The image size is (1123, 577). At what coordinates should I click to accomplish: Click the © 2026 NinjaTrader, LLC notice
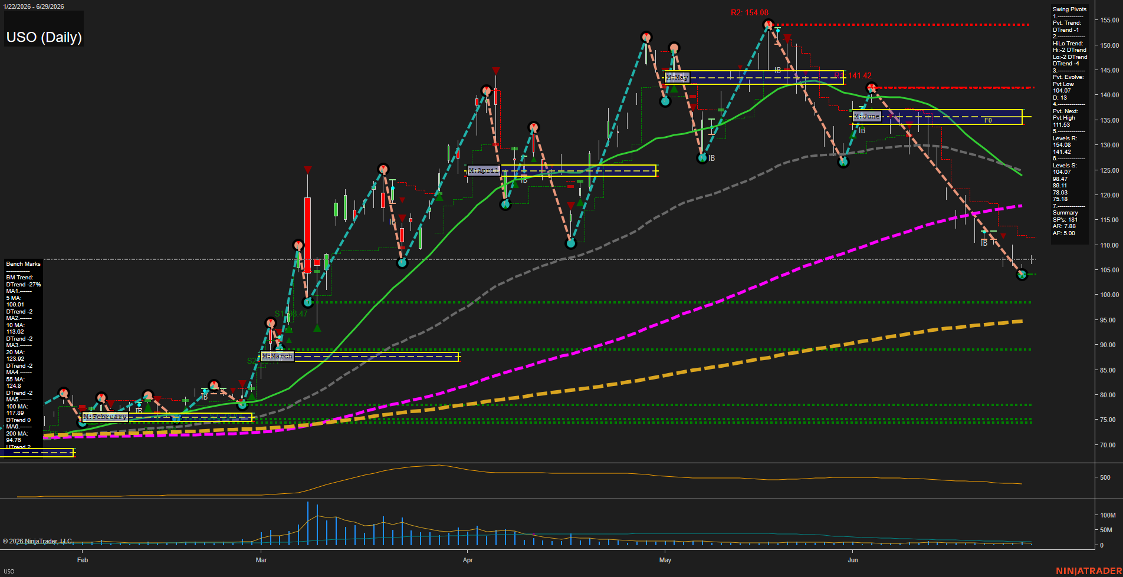pos(37,541)
